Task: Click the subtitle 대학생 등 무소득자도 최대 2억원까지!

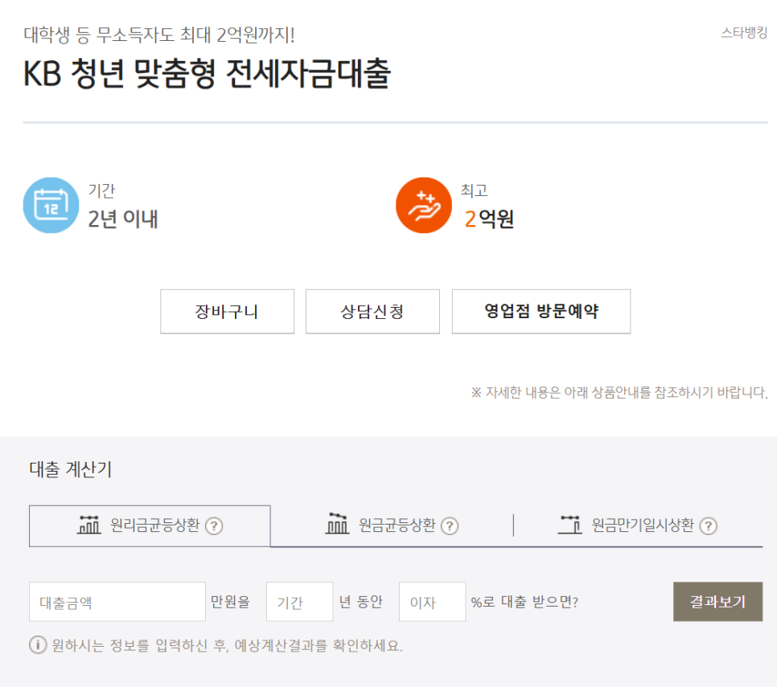Action: [159, 35]
